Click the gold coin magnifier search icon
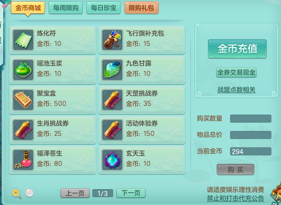Screen dimensions: 281x205 (x=16, y=193)
